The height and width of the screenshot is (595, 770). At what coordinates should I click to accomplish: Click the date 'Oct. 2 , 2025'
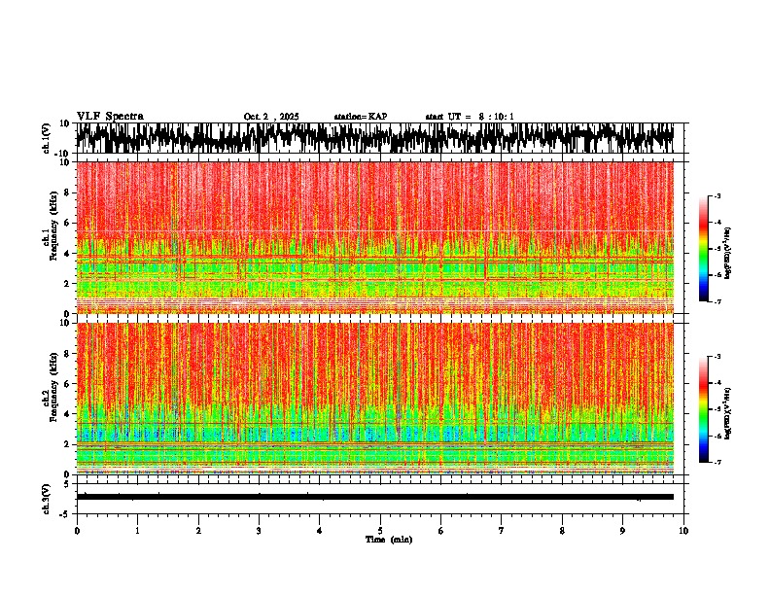271,117
